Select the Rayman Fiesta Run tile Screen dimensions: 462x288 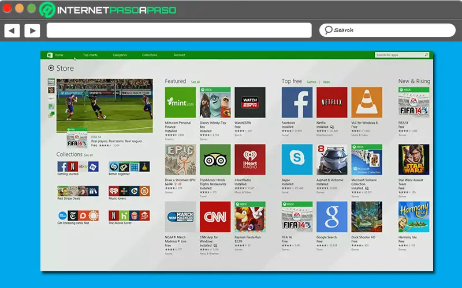point(250,217)
